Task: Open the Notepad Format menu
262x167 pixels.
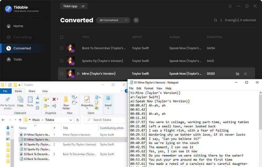Action: (149, 88)
